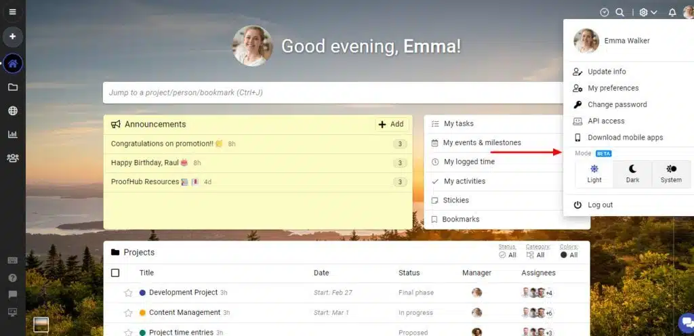Open the People icon in sidebar
Image resolution: width=694 pixels, height=336 pixels.
pos(12,158)
